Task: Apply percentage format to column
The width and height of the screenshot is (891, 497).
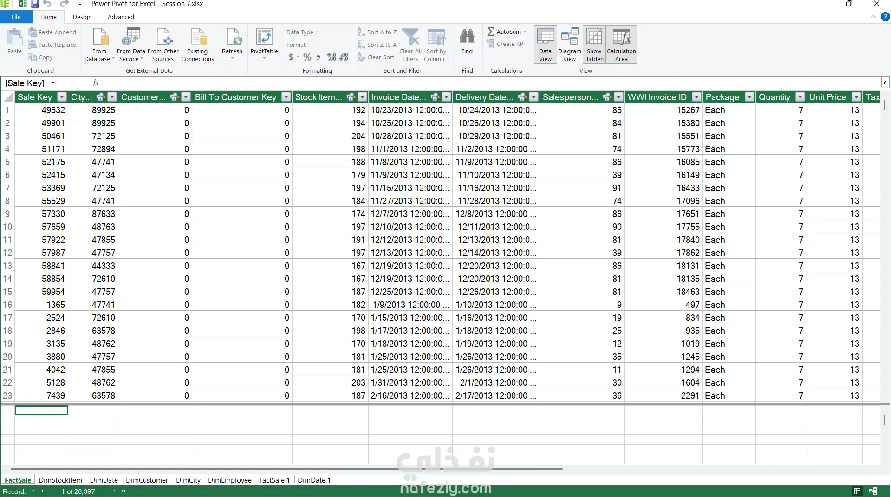Action: [307, 57]
